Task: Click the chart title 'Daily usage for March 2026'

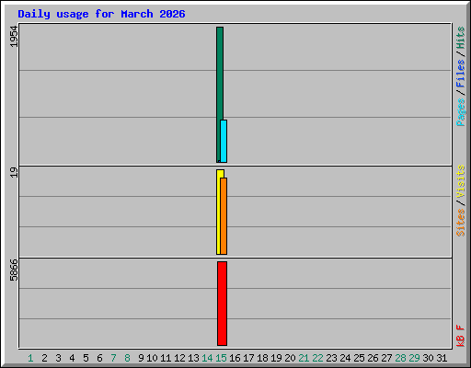Action: 101,14
